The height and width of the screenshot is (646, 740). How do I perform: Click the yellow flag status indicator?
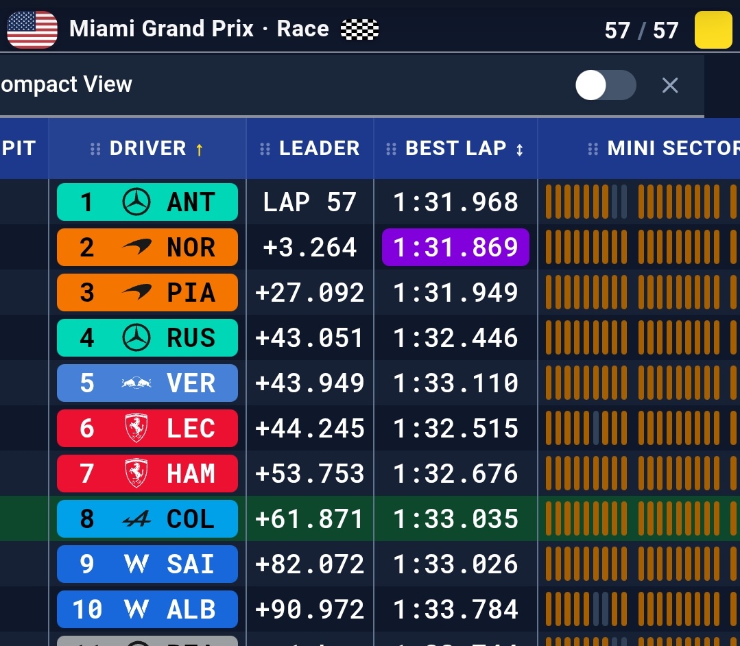click(713, 29)
